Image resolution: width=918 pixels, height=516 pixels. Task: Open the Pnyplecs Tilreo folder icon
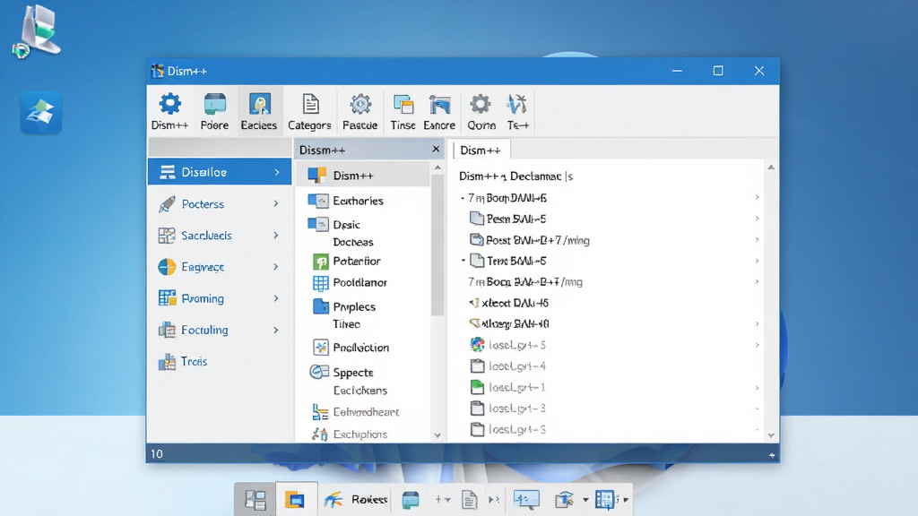coord(320,306)
